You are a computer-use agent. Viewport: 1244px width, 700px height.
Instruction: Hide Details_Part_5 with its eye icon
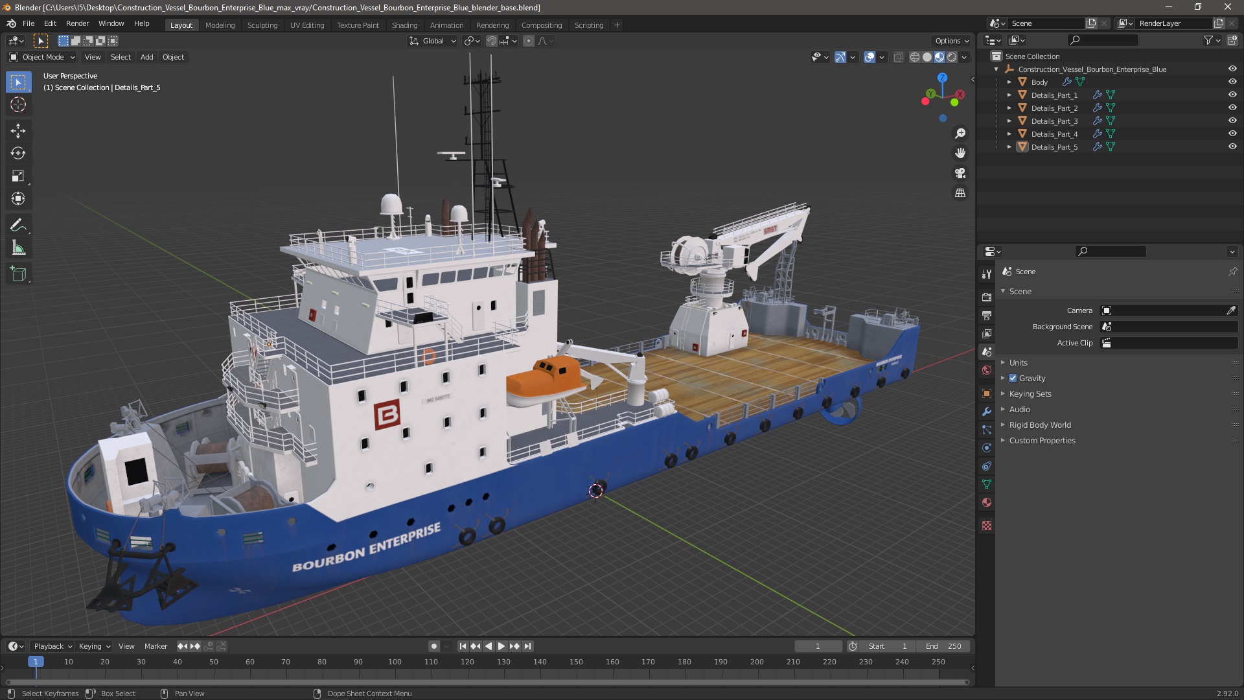[x=1232, y=146]
